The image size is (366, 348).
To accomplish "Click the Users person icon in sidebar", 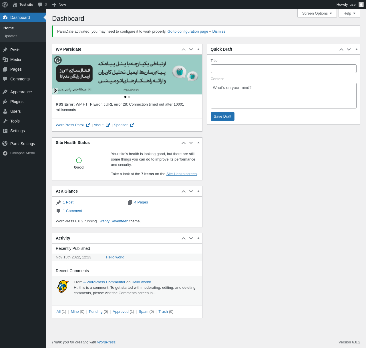I will [x=5, y=111].
